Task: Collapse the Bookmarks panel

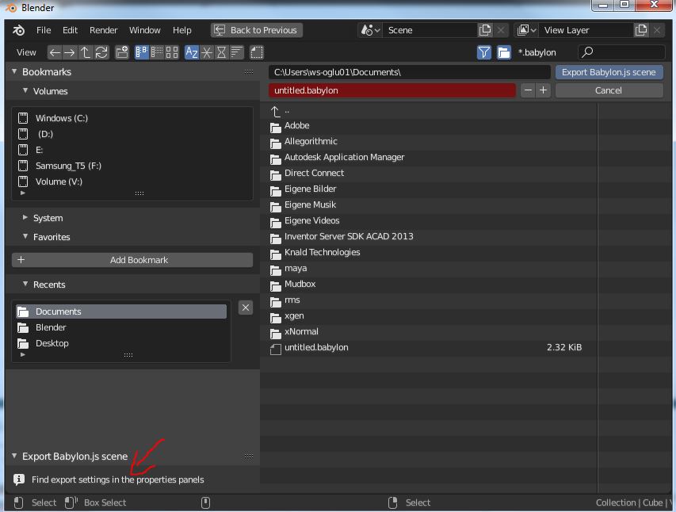Action: pos(14,71)
